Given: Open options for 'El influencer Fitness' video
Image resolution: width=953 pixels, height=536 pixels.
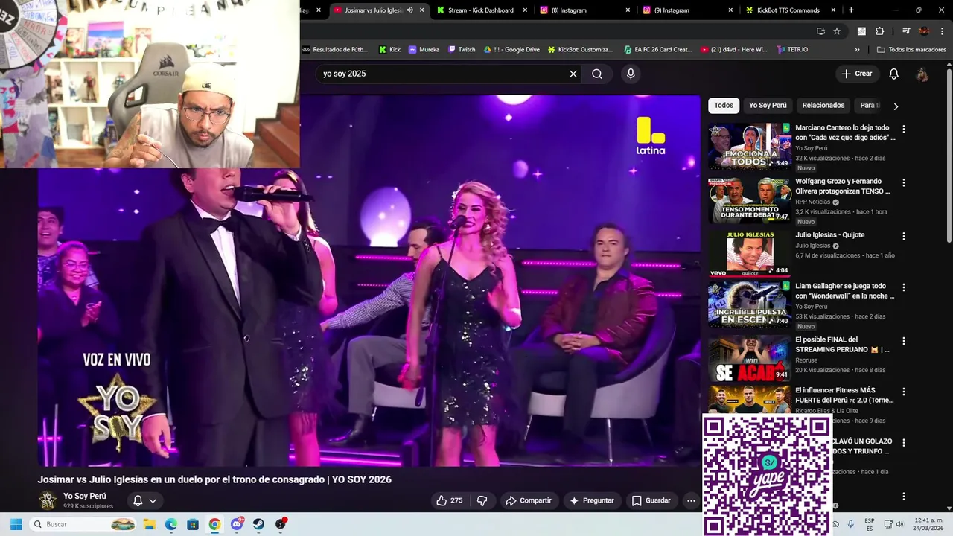Looking at the screenshot, I should click(x=904, y=392).
